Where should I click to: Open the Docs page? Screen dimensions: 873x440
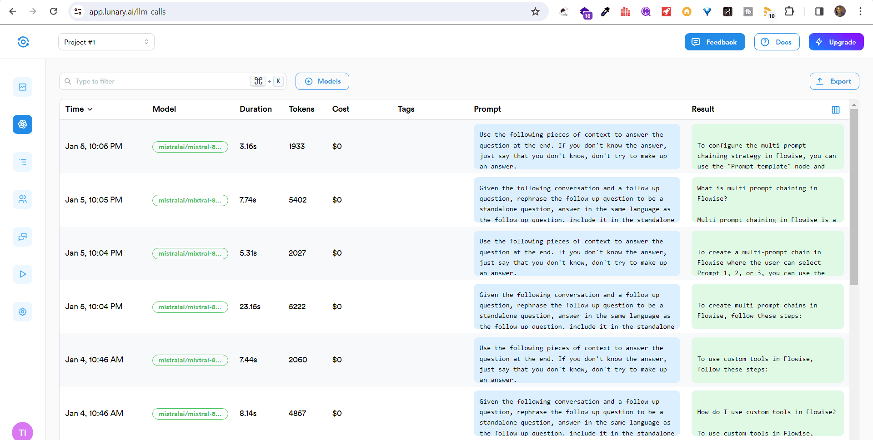pyautogui.click(x=777, y=41)
